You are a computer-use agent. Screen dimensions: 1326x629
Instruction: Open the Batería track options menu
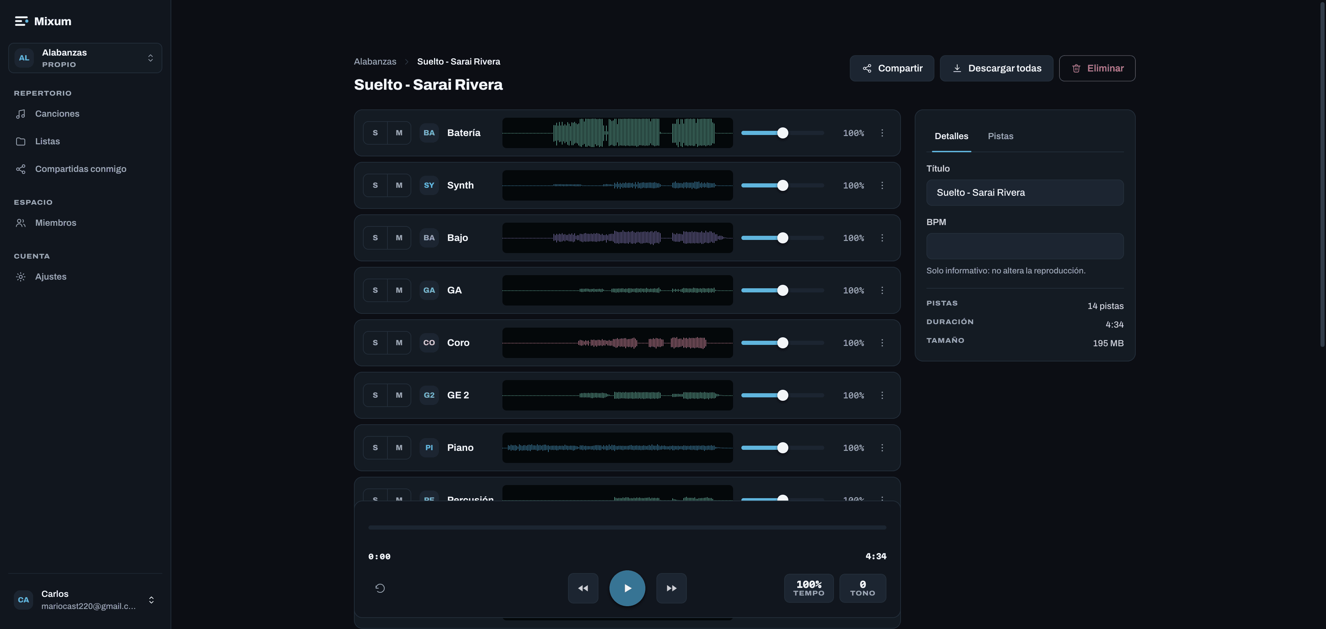(882, 133)
